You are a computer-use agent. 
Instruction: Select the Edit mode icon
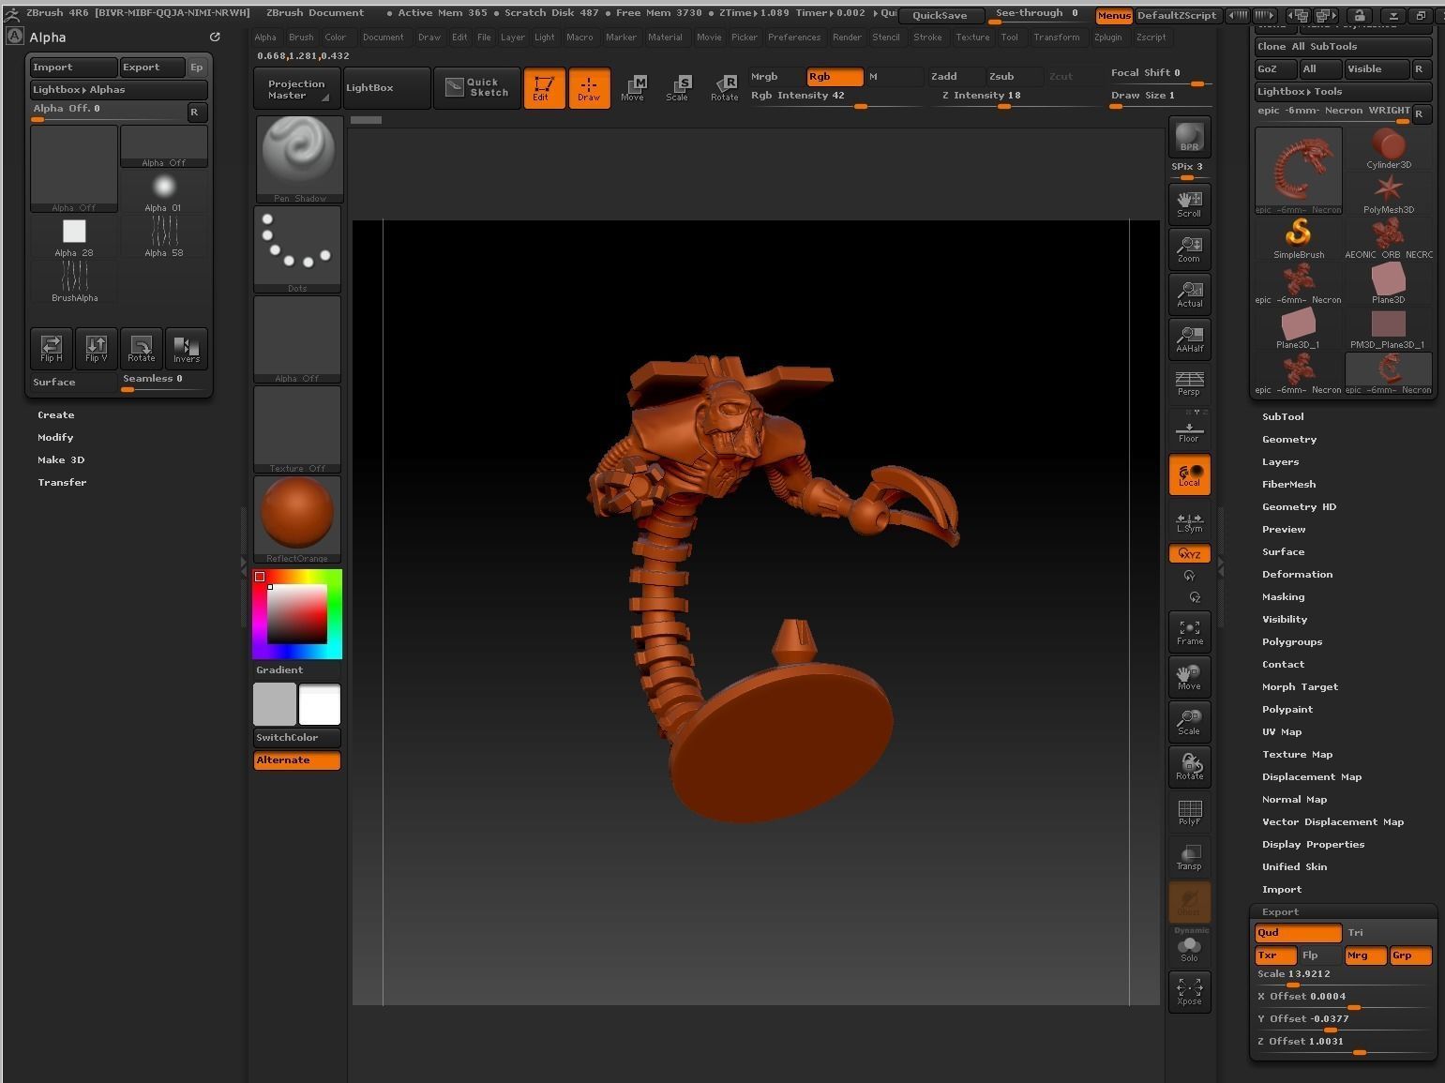point(544,88)
